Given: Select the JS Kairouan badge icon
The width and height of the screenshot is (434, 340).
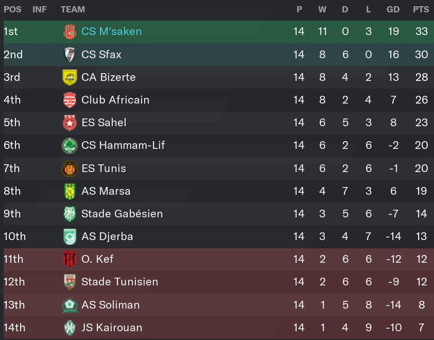Looking at the screenshot, I should pos(70,328).
